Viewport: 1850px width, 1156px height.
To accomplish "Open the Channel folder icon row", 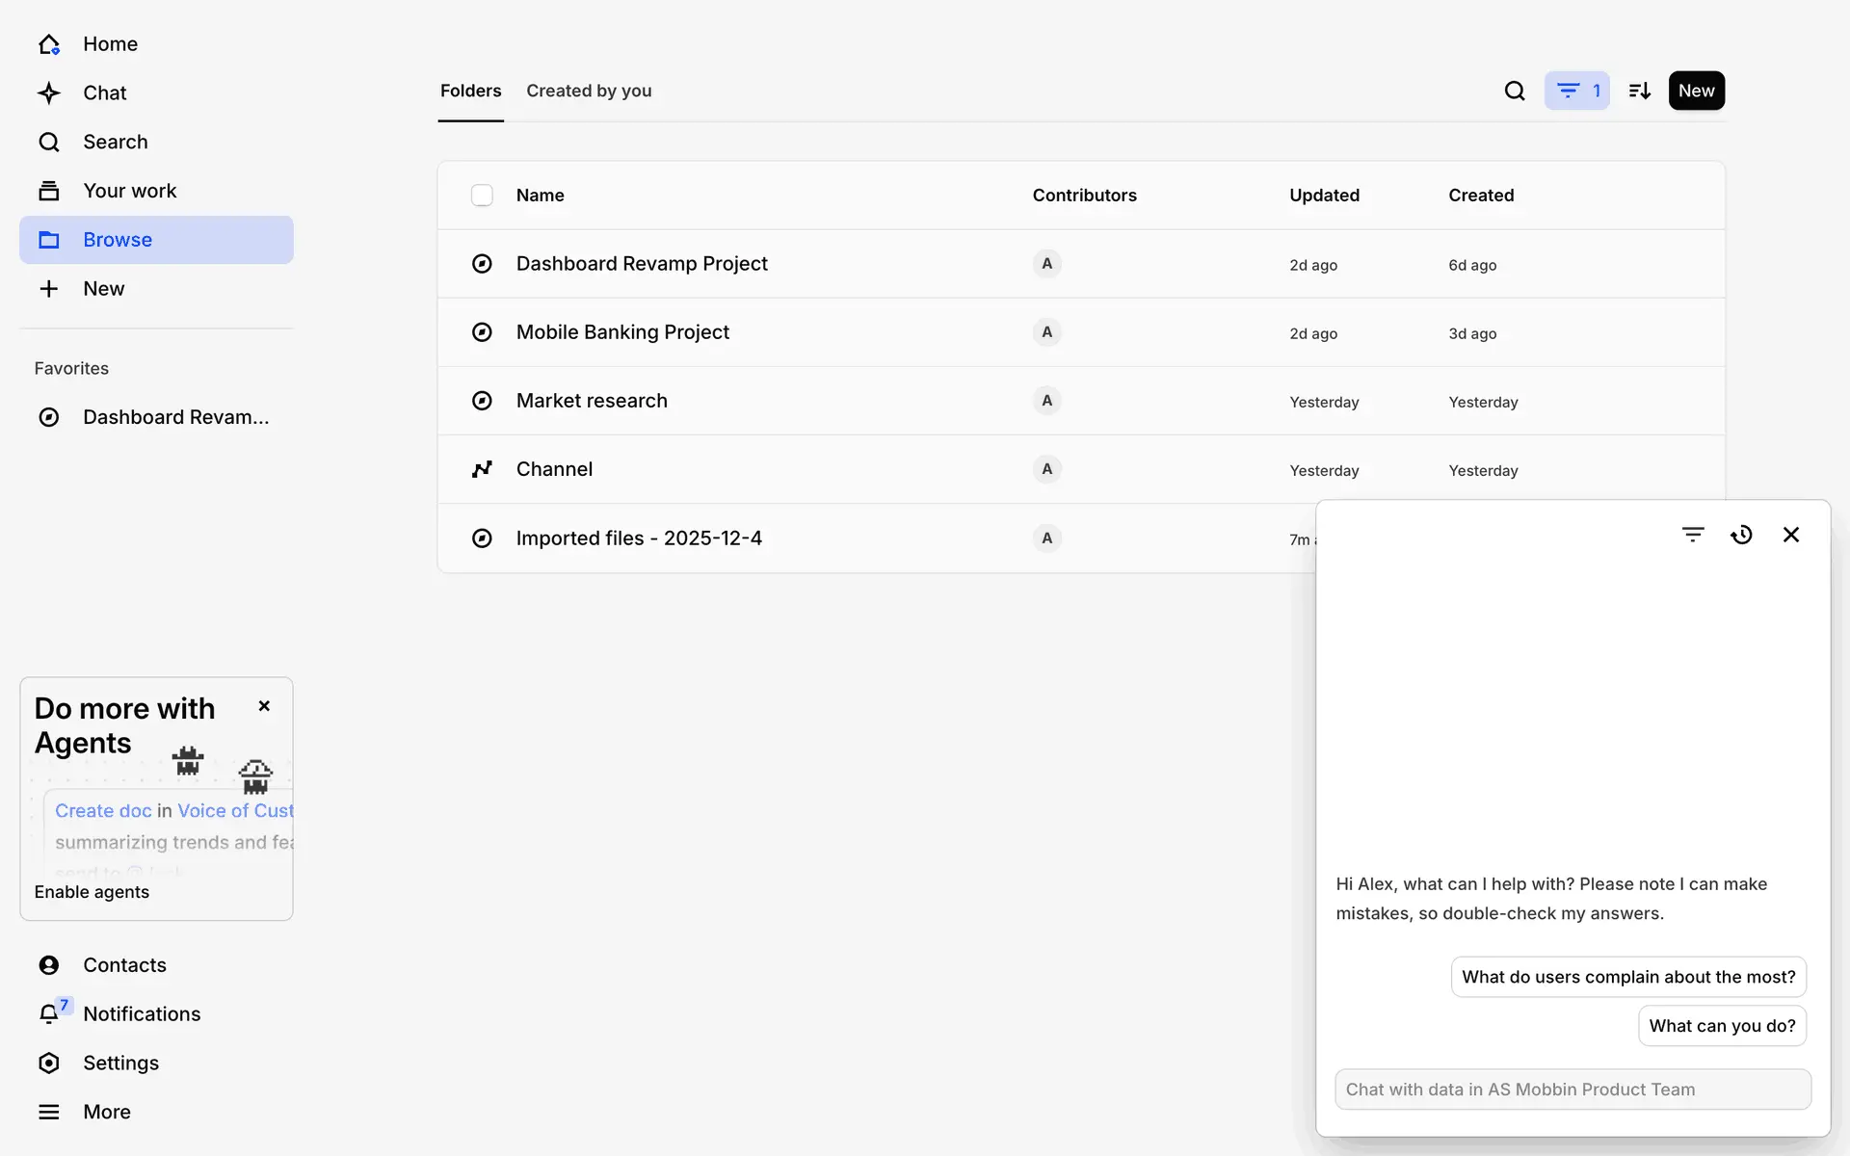I will [482, 469].
